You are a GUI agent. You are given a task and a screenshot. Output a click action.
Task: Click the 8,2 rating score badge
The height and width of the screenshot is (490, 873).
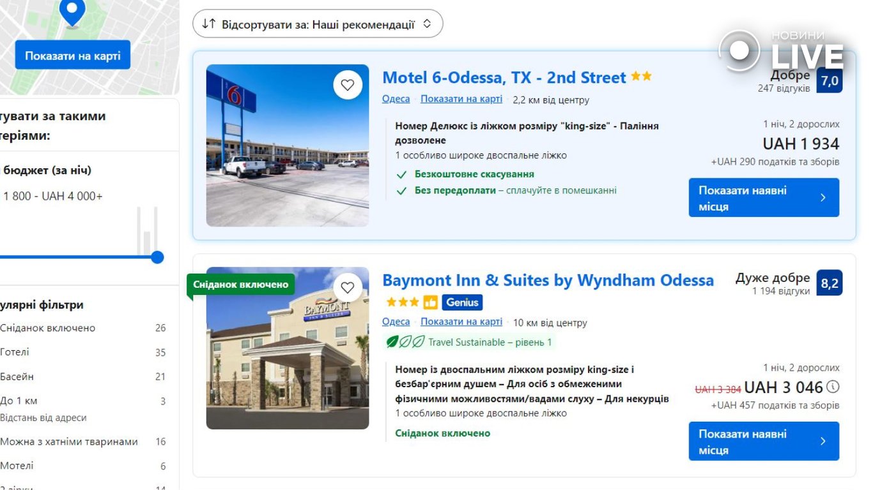coord(829,283)
